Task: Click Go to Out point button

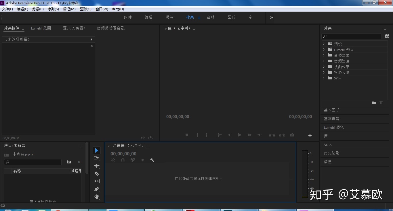Action: tap(260, 135)
